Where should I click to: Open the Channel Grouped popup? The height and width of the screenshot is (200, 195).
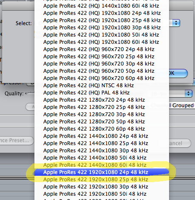click(182, 106)
